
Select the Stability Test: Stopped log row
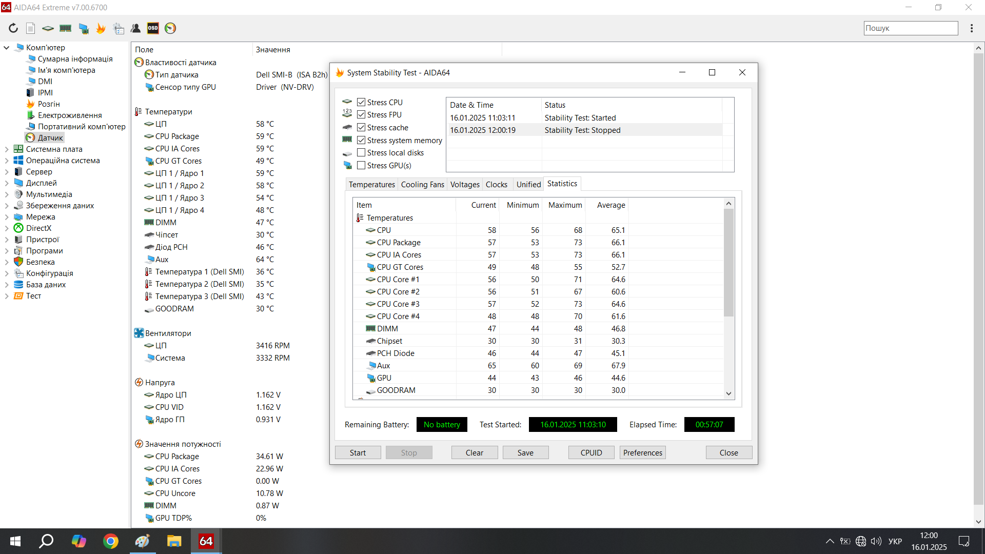click(x=584, y=130)
